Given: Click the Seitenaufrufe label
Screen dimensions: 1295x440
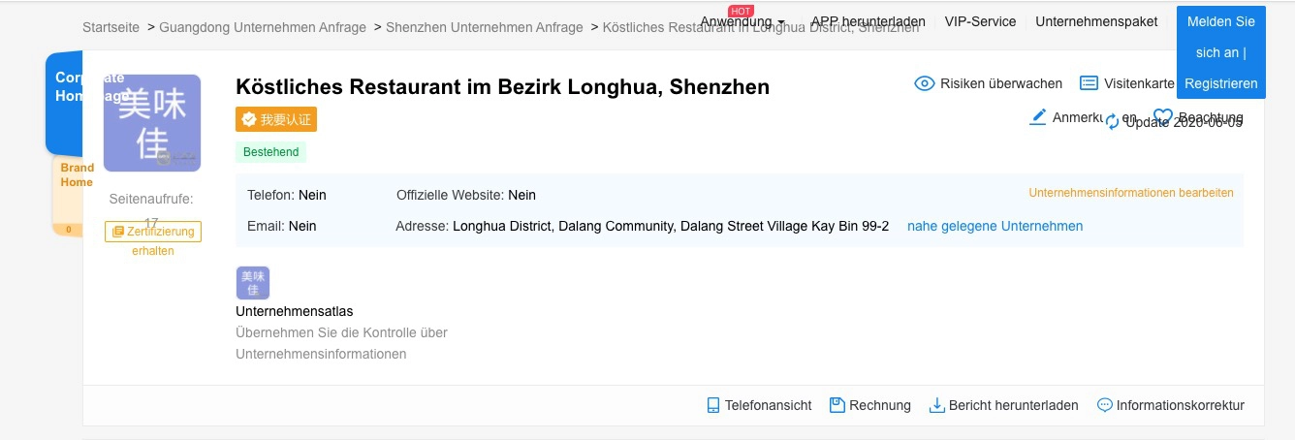Looking at the screenshot, I should pos(151,199).
